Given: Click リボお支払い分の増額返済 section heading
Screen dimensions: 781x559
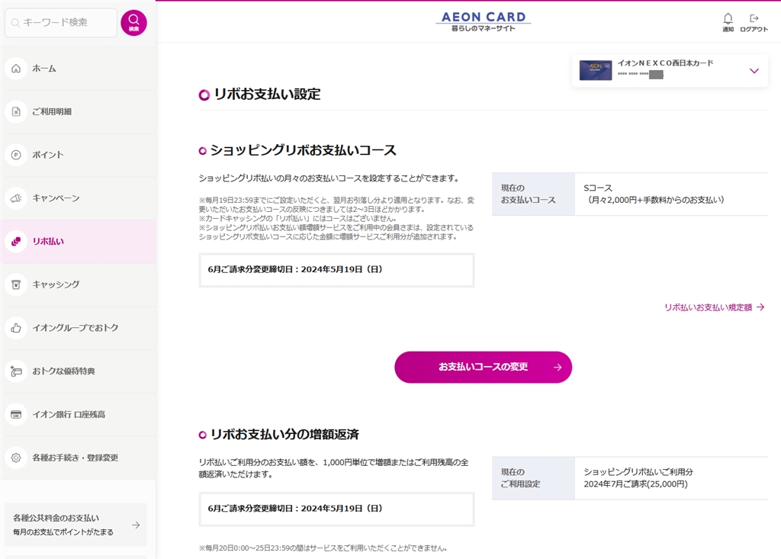Looking at the screenshot, I should click(284, 435).
